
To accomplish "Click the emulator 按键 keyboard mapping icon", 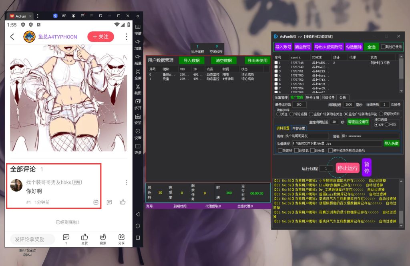I will (138, 27).
